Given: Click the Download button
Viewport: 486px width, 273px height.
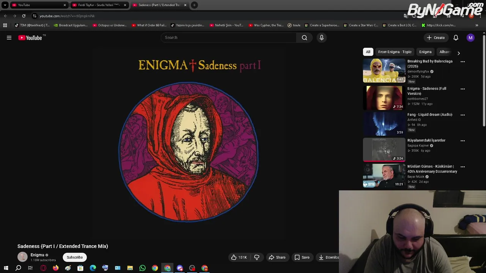Looking at the screenshot, I should click(x=328, y=257).
